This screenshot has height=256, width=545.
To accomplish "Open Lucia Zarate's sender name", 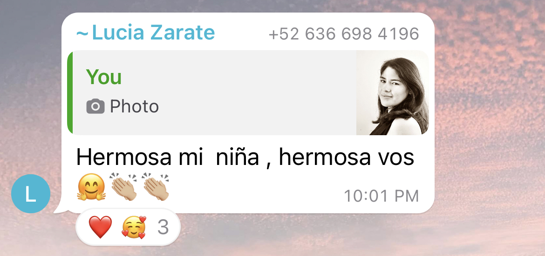I will click(x=153, y=33).
